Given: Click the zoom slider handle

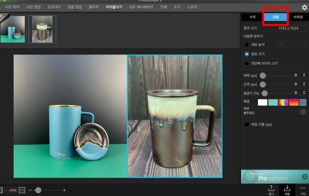Looking at the screenshot, I should [x=38, y=190].
